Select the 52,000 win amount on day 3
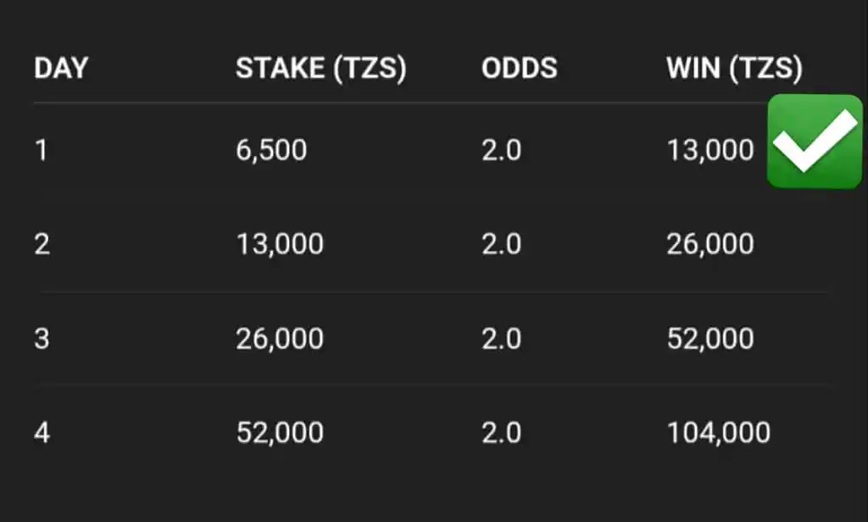The width and height of the screenshot is (868, 522). pos(710,339)
